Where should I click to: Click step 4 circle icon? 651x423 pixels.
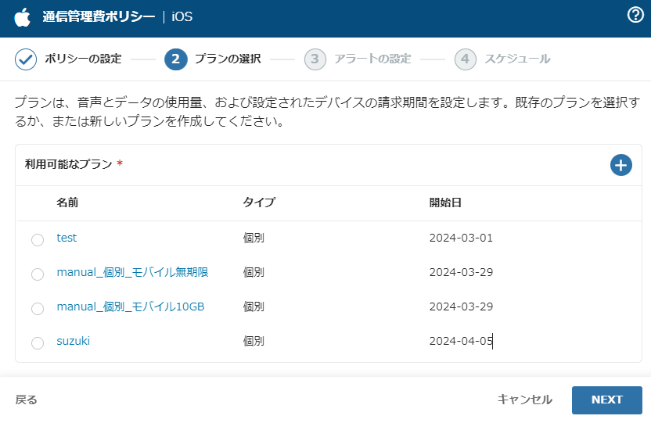(465, 59)
